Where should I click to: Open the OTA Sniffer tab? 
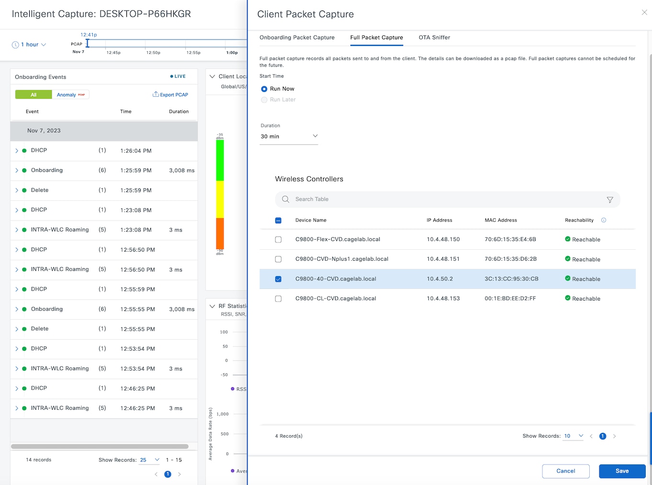coord(434,37)
